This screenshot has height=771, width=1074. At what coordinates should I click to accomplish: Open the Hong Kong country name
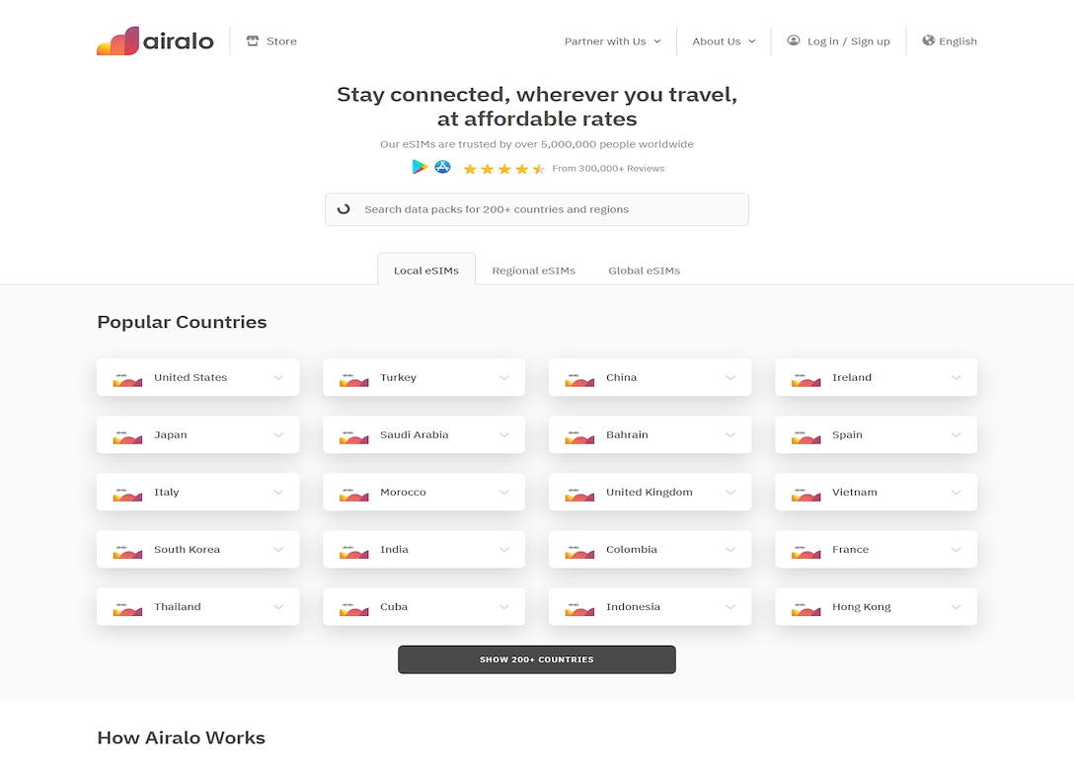[861, 607]
